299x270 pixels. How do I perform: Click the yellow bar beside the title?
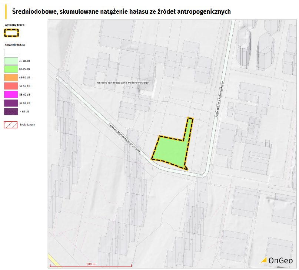tap(6, 11)
